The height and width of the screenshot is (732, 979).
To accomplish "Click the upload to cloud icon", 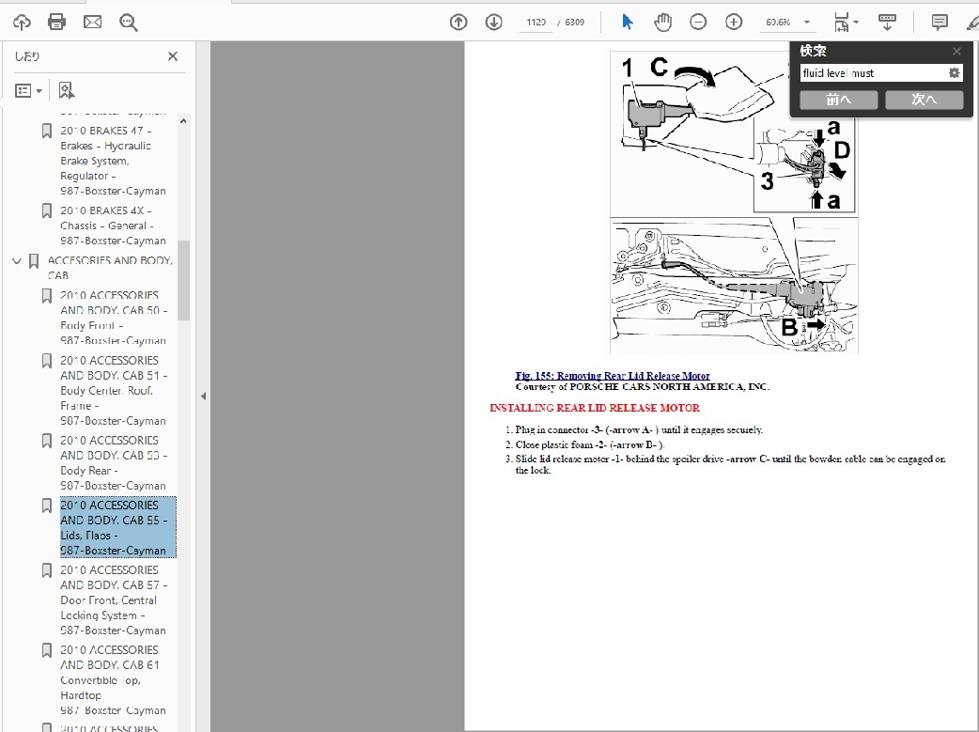I will [x=22, y=23].
